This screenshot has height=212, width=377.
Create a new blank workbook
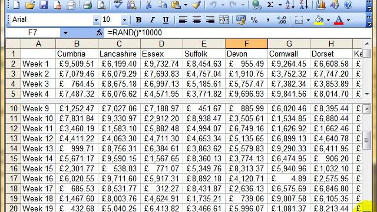16,5
